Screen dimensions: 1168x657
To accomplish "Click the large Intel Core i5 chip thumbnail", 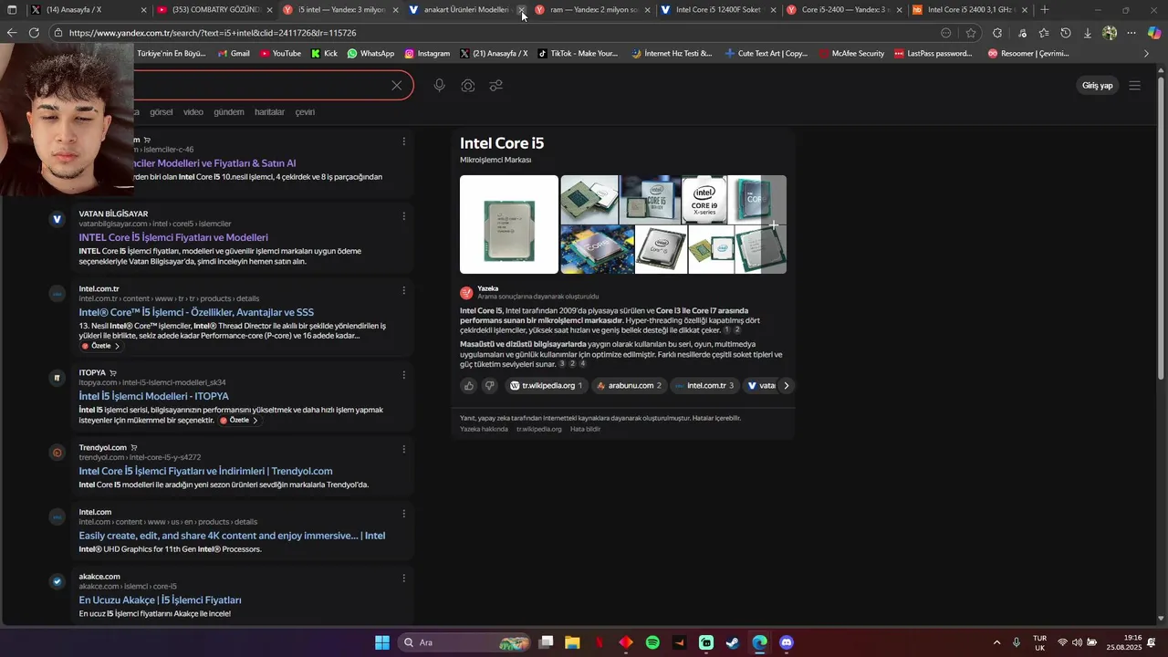I will 508,224.
